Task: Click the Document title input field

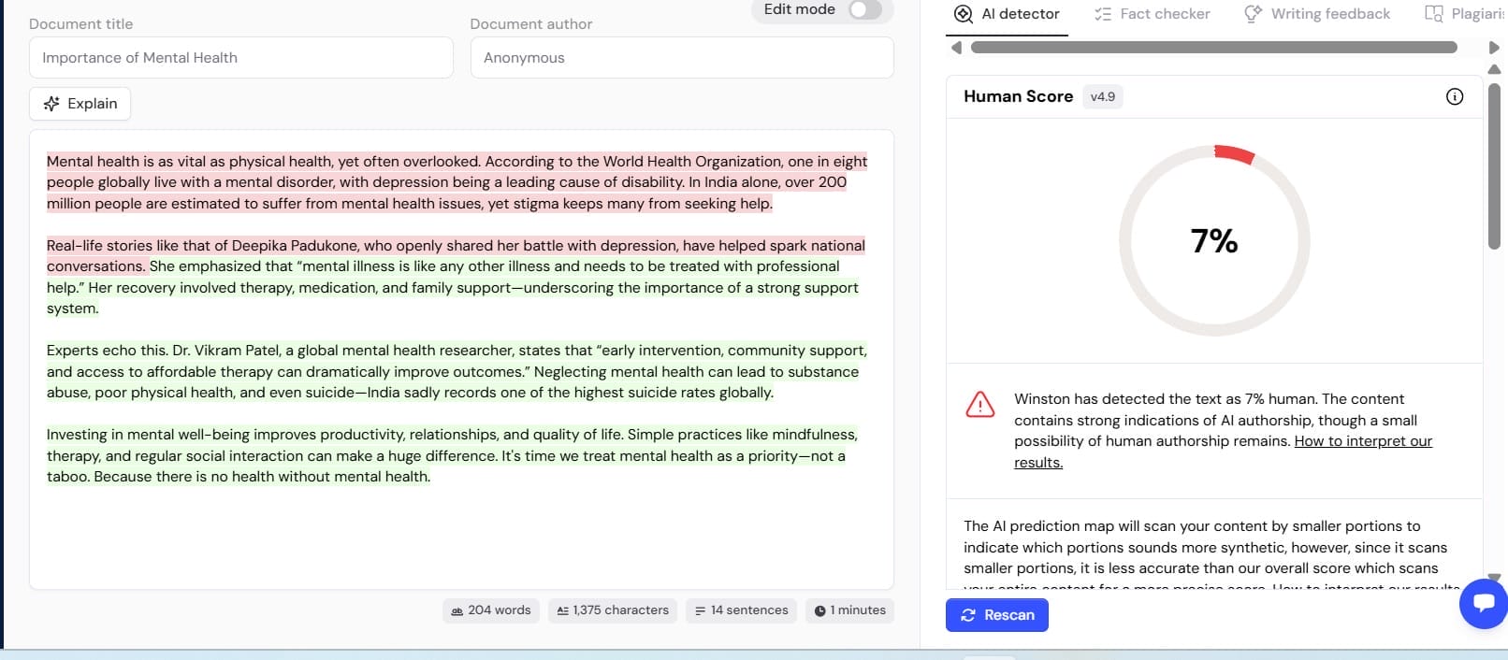Action: 241,58
